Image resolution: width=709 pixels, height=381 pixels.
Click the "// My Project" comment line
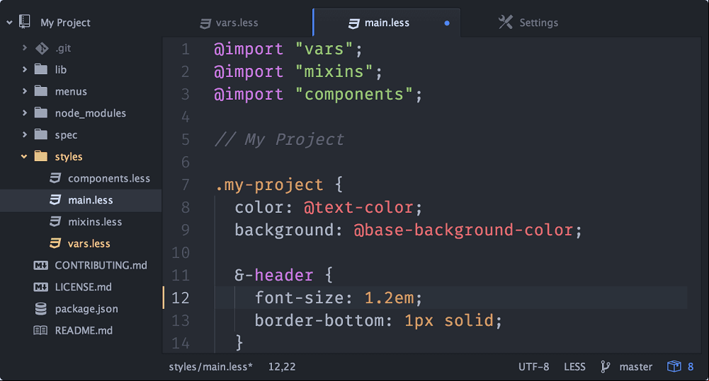point(280,139)
